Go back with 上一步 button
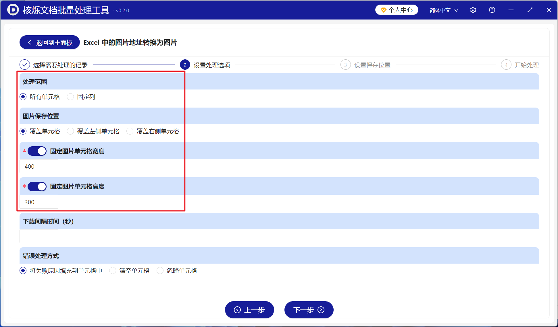558x327 pixels. [249, 310]
